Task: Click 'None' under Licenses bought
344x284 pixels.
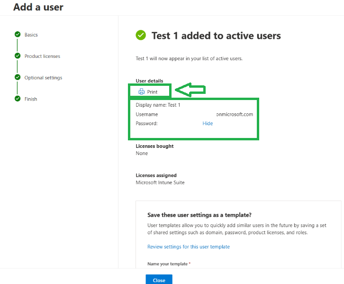Action: tap(142, 153)
